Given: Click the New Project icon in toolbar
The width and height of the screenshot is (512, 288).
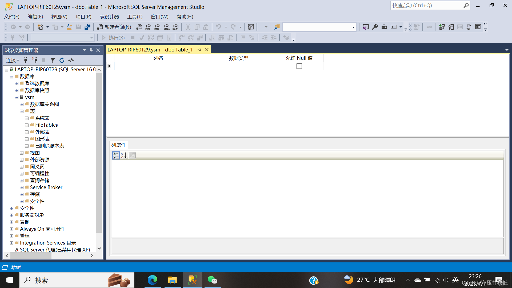Looking at the screenshot, I should coord(40,27).
